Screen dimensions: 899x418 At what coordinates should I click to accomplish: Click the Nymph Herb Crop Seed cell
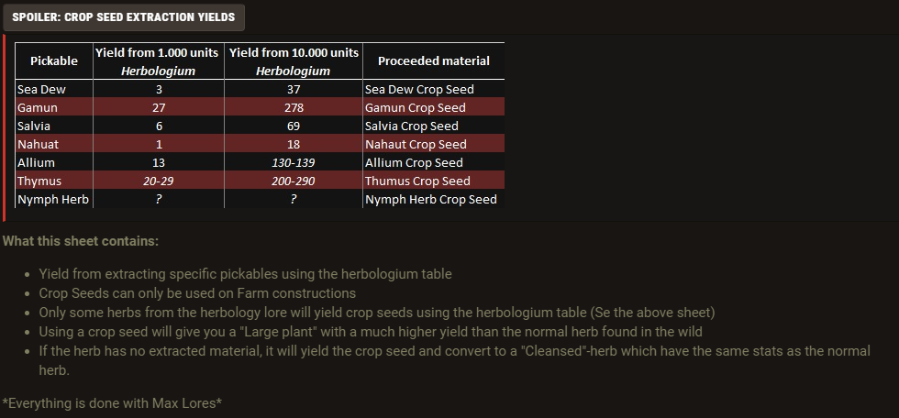coord(433,199)
